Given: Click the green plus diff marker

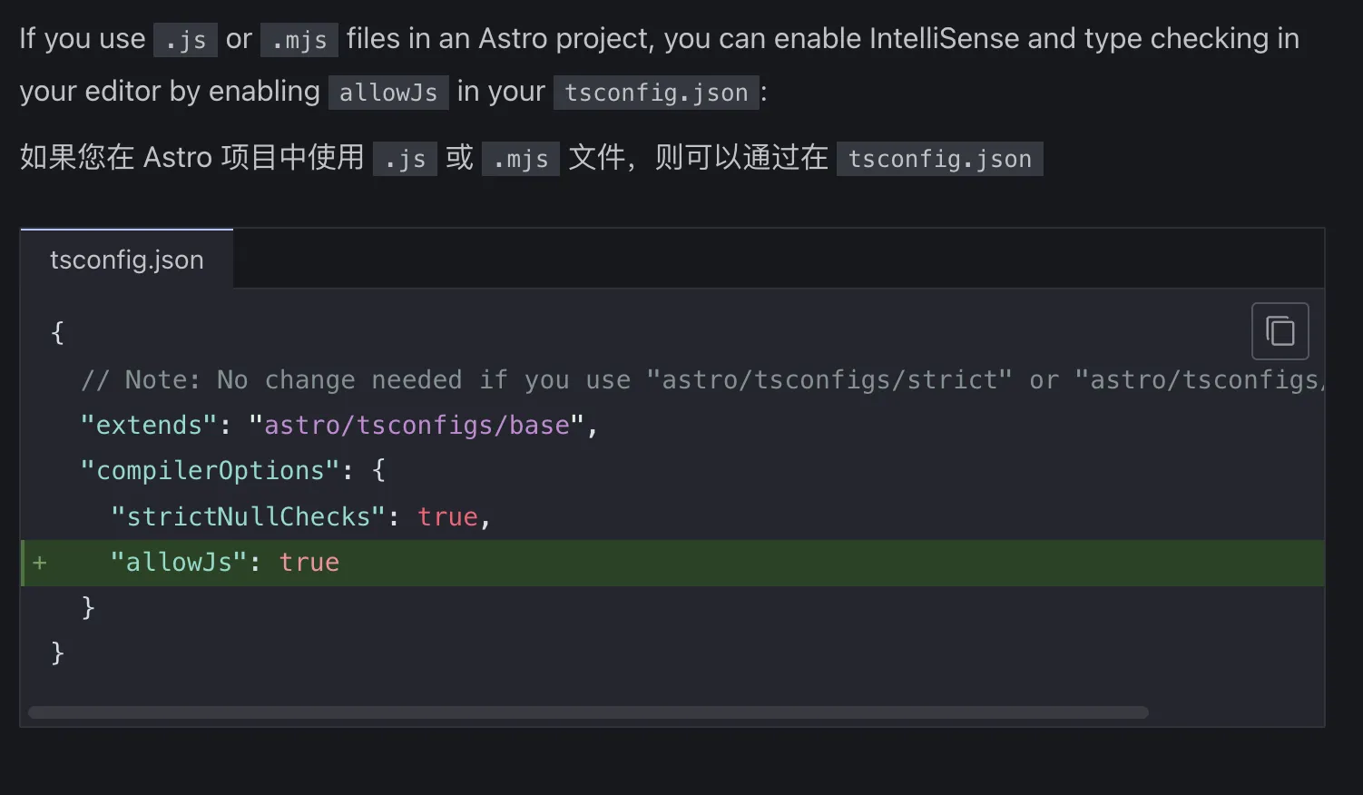Looking at the screenshot, I should tap(40, 563).
